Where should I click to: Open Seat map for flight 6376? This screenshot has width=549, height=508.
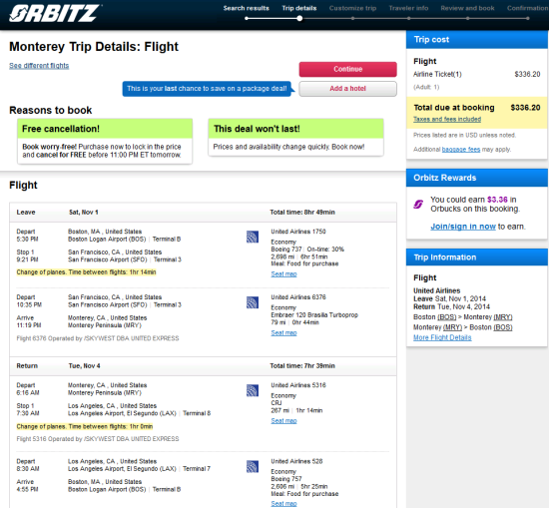(x=283, y=333)
